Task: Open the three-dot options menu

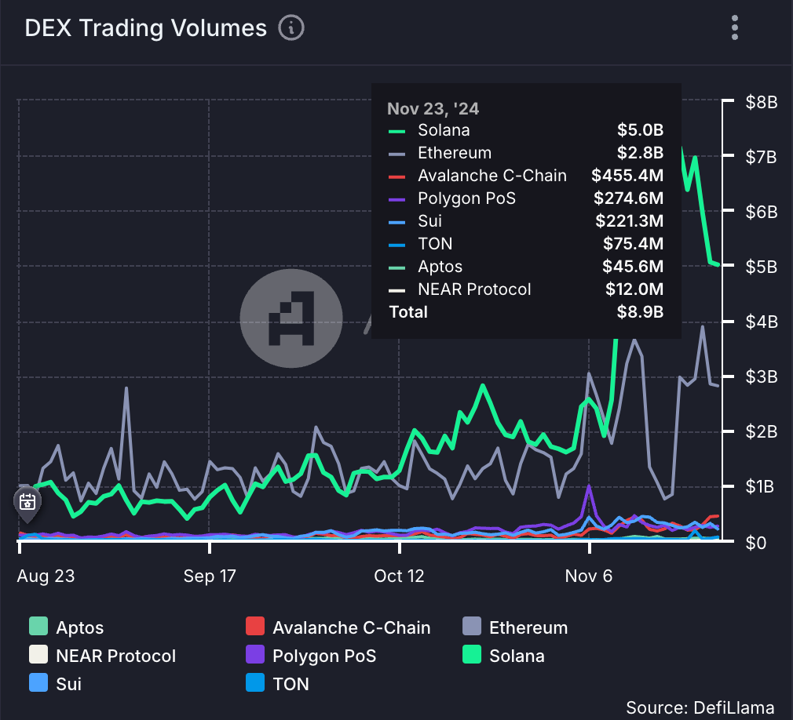Action: click(734, 27)
